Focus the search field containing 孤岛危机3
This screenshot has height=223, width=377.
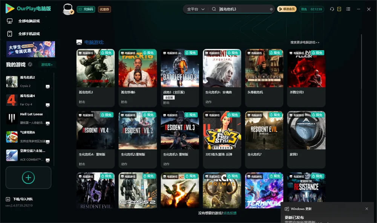243,9
